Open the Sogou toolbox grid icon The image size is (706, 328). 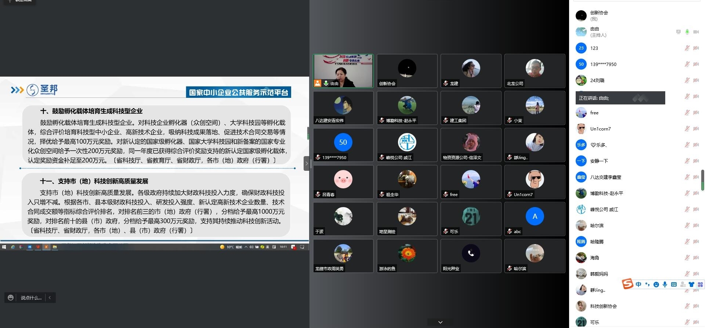pyautogui.click(x=700, y=284)
